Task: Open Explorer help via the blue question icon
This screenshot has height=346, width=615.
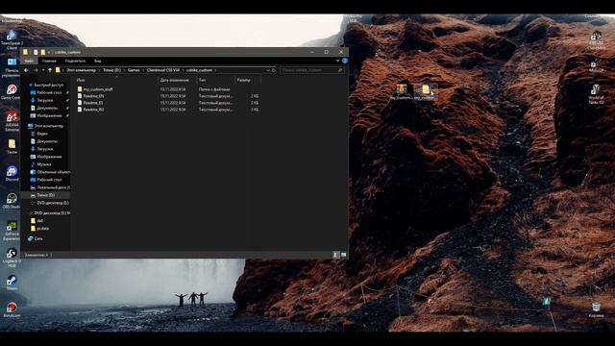Action: tap(344, 61)
